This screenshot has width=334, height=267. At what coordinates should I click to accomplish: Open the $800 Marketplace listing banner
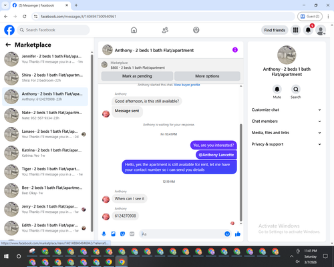171,65
